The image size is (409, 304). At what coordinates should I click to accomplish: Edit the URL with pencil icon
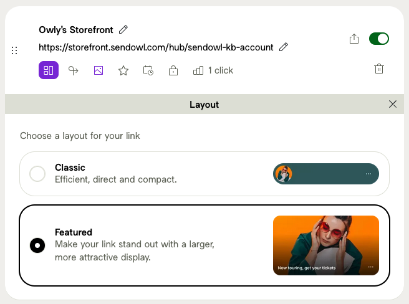pos(284,47)
